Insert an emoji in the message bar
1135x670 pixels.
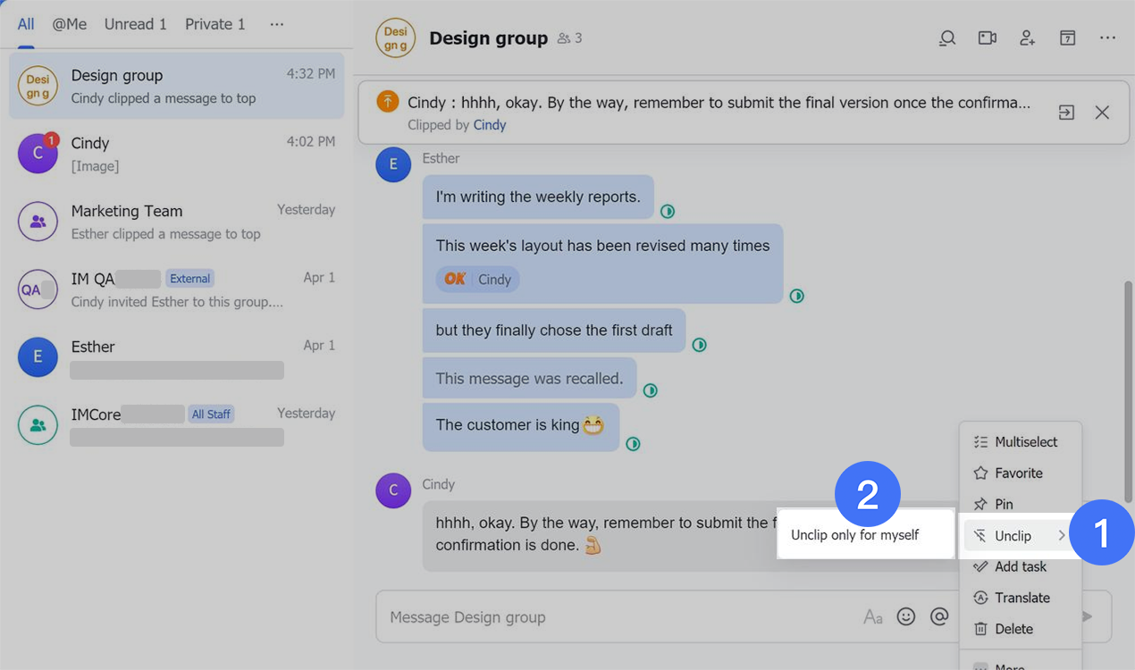pos(906,616)
